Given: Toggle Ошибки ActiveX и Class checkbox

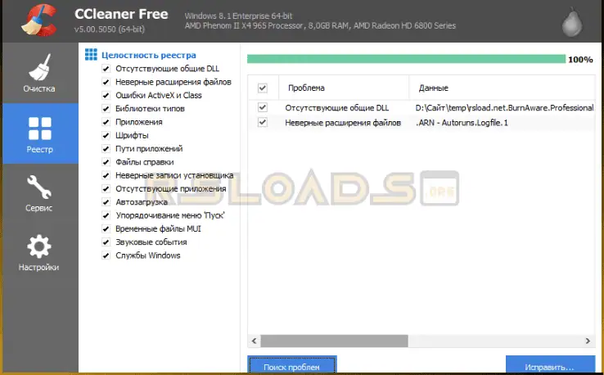Looking at the screenshot, I should pos(106,95).
